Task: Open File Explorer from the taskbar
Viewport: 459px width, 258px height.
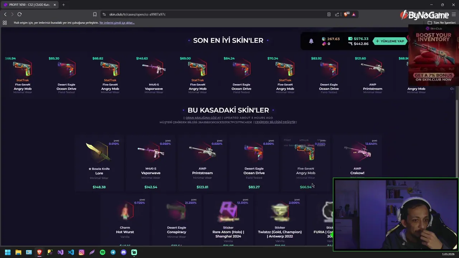Action: coord(18,252)
